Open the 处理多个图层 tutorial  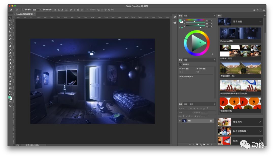pos(240,53)
